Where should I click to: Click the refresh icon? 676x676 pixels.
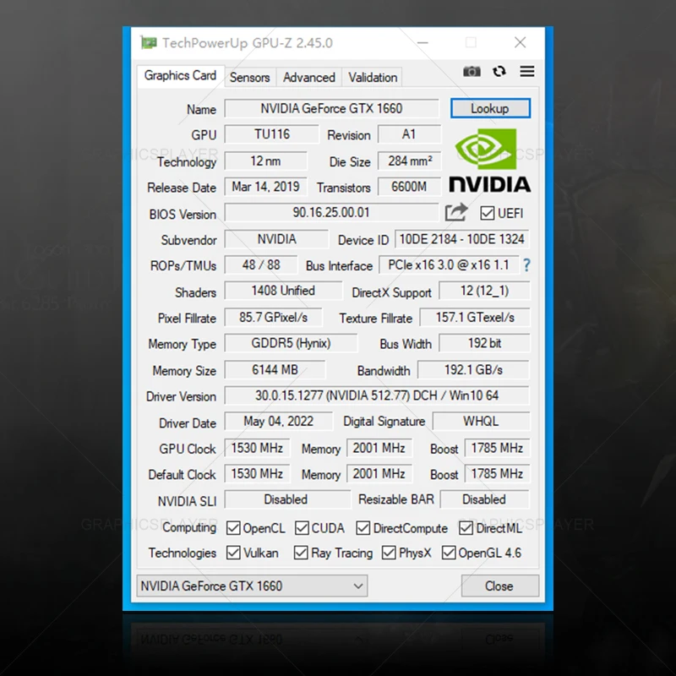tap(499, 71)
